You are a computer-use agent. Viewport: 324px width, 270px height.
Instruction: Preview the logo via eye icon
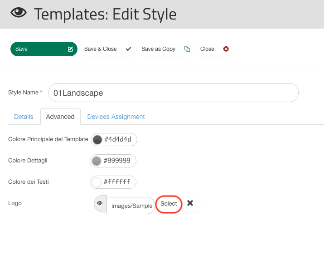point(100,203)
